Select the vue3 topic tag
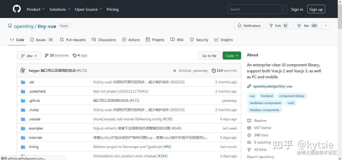 coord(291,103)
